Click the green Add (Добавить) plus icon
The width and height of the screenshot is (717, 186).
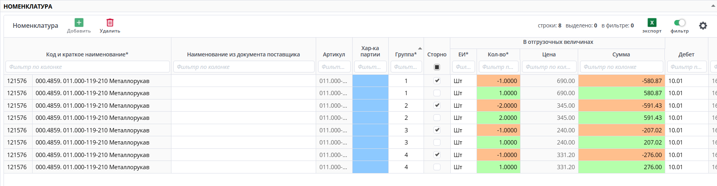[79, 23]
